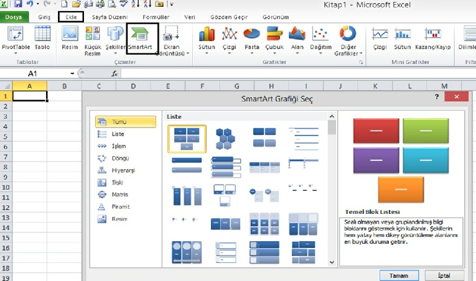Click into the formula bar
Screen dimensions: 476x281
(x=297, y=73)
